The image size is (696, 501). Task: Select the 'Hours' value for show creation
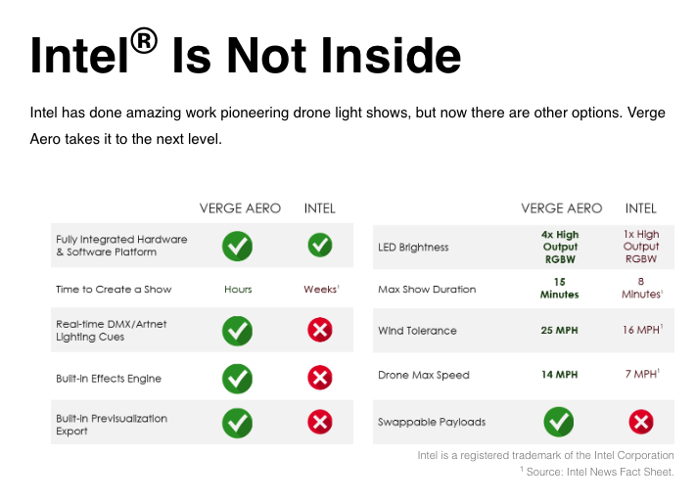(x=238, y=290)
